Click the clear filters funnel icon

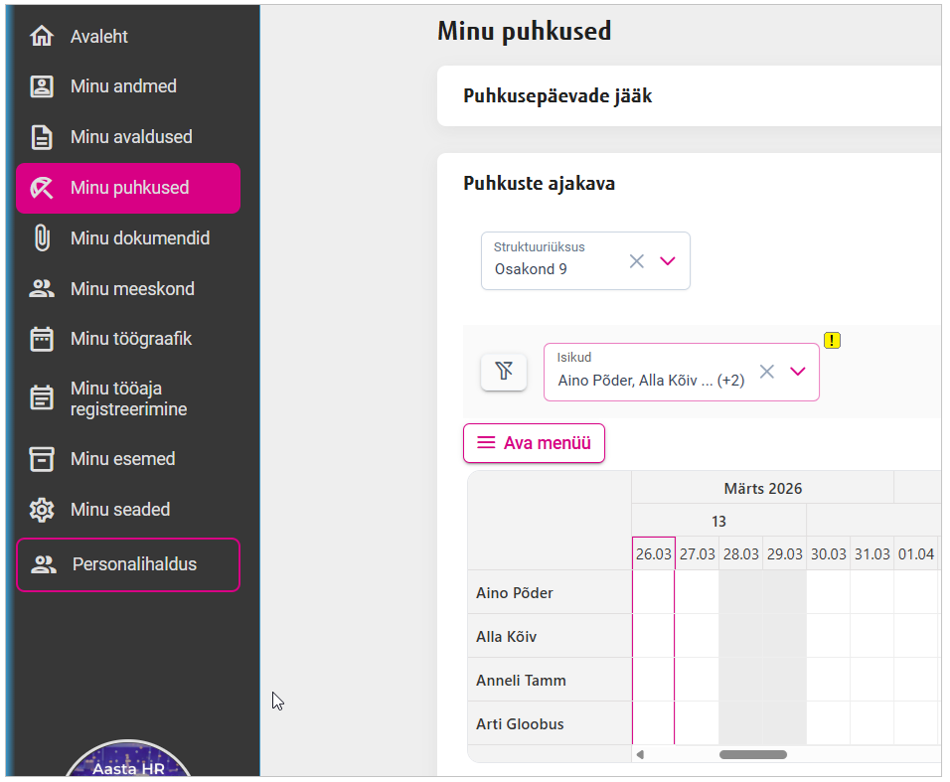[504, 372]
